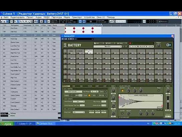182x137 pixels.
Task: Open Battery Edit dropdown menu
Action: [110, 43]
